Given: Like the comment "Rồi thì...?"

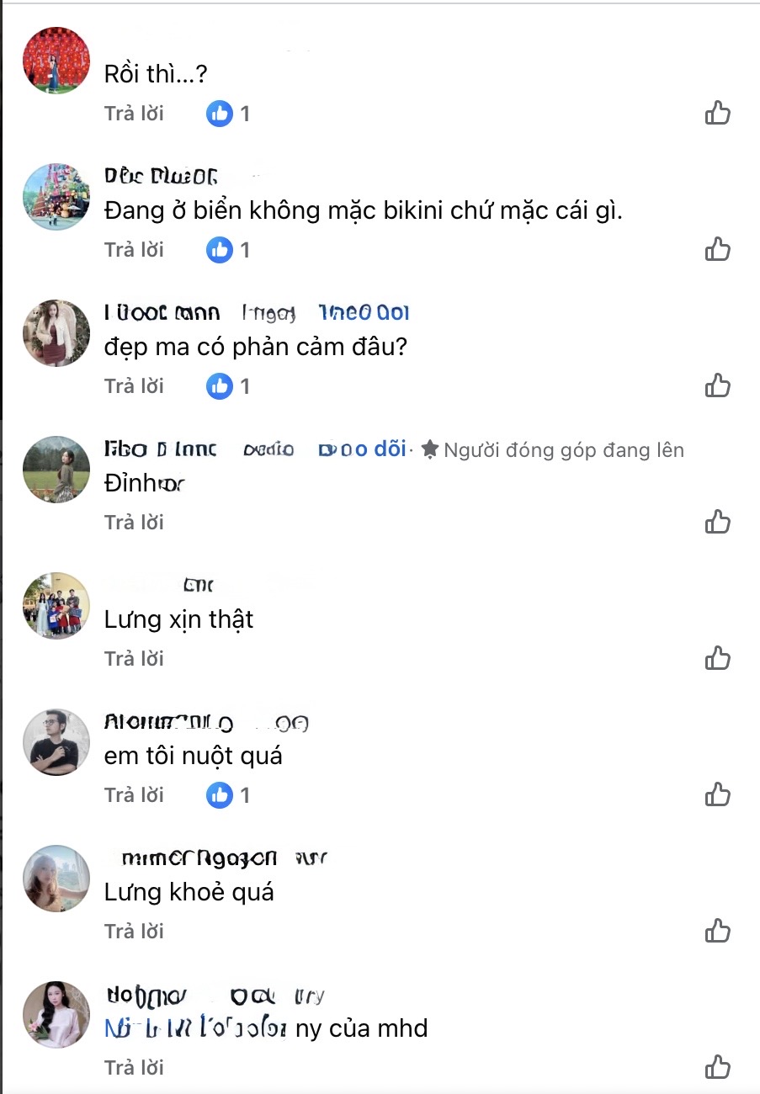Looking at the screenshot, I should click(718, 112).
